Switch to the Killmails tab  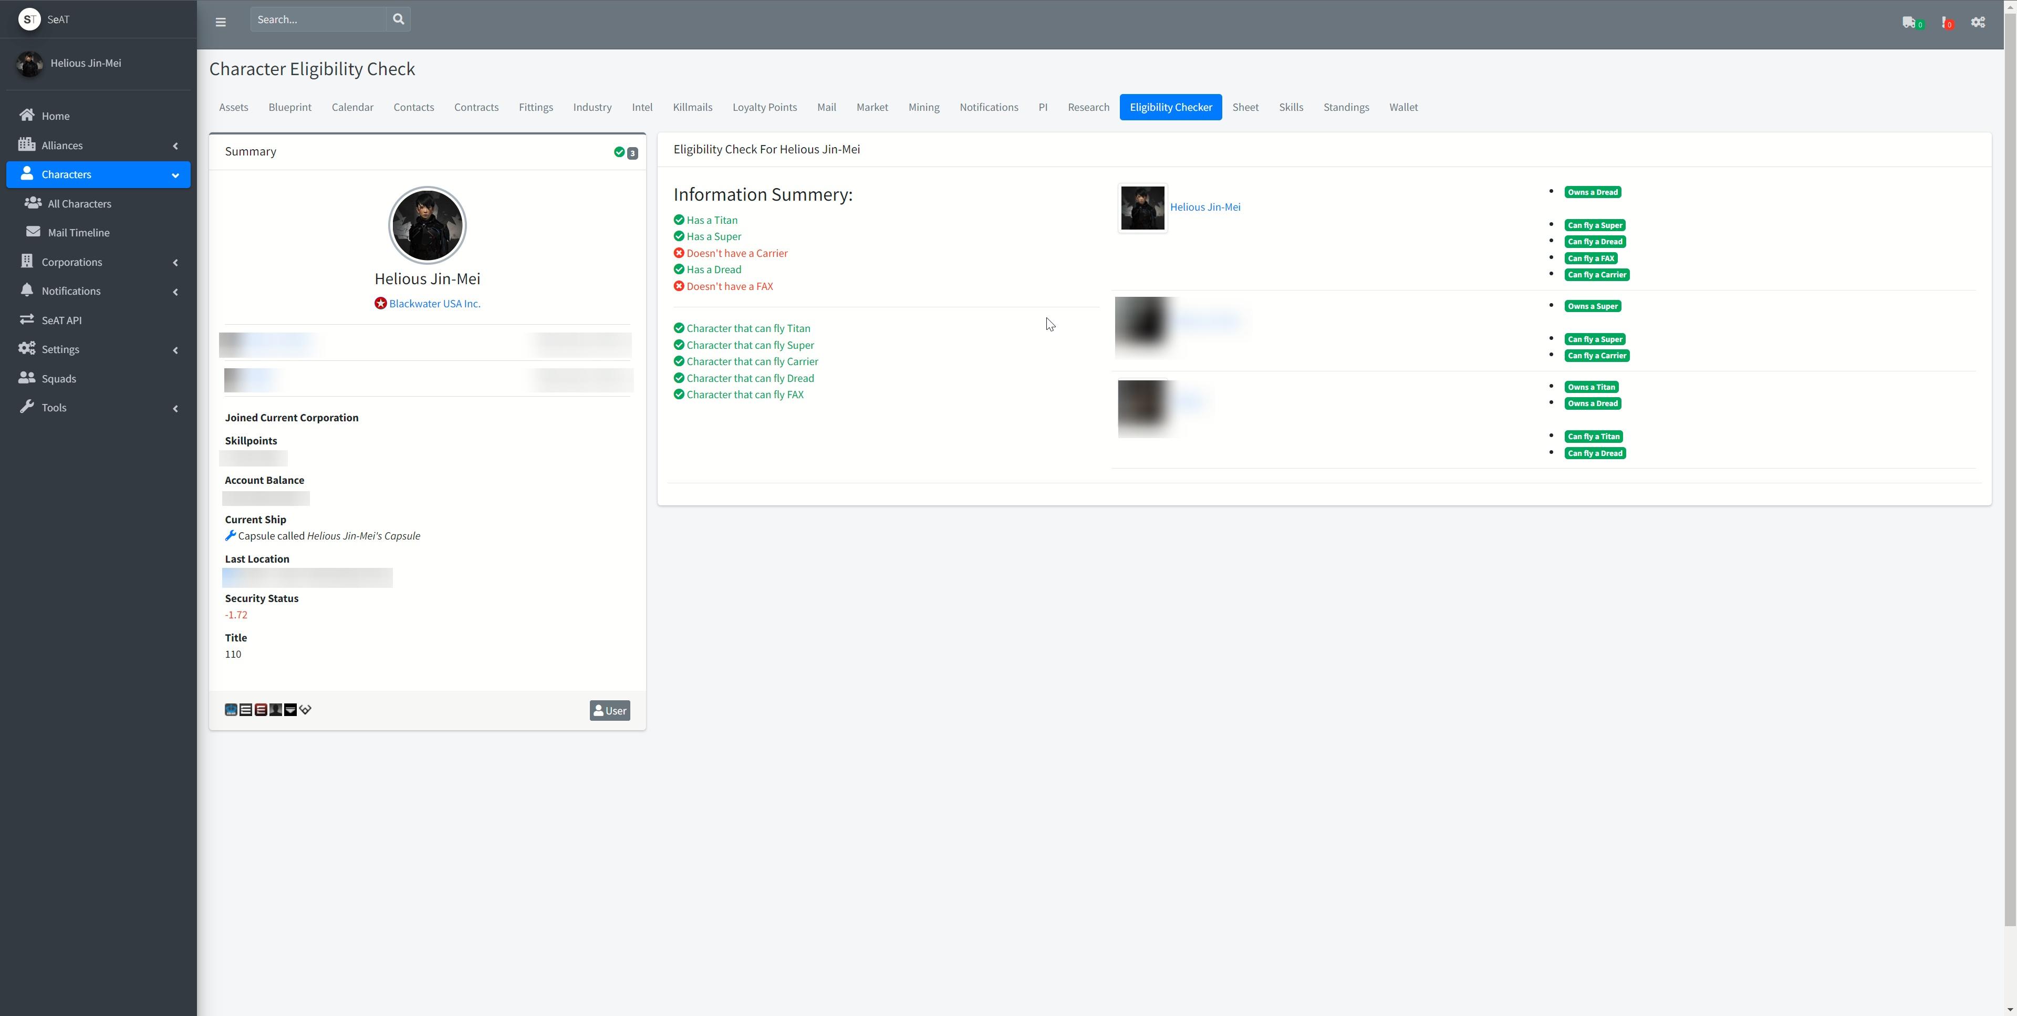click(x=692, y=107)
